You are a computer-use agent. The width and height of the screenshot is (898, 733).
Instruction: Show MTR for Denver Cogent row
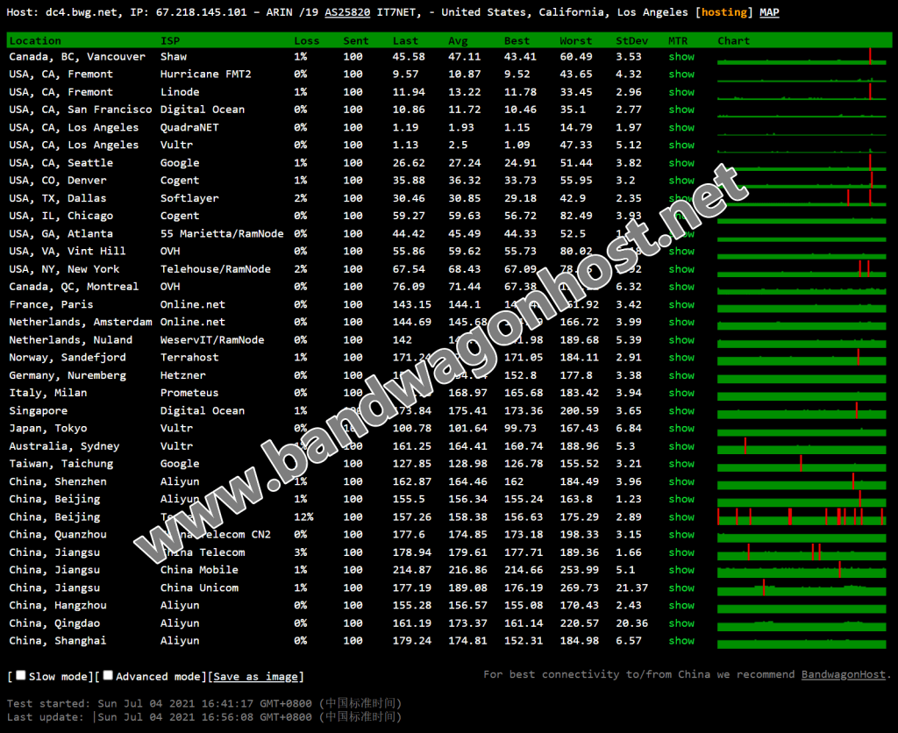click(x=681, y=181)
